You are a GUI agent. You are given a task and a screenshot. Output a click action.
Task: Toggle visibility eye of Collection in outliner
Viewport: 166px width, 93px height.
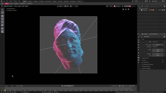pyautogui.click(x=159, y=10)
